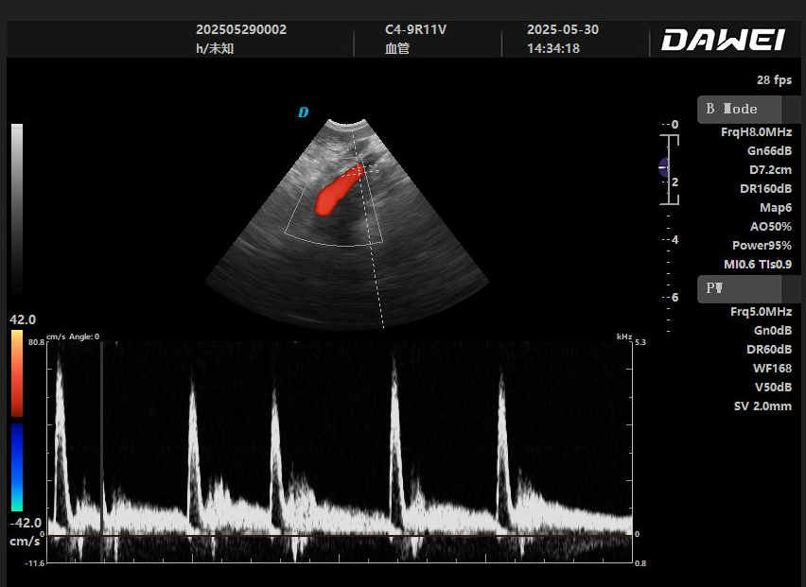806x587 pixels.
Task: Click the patient ID 202505290002
Action: click(241, 29)
